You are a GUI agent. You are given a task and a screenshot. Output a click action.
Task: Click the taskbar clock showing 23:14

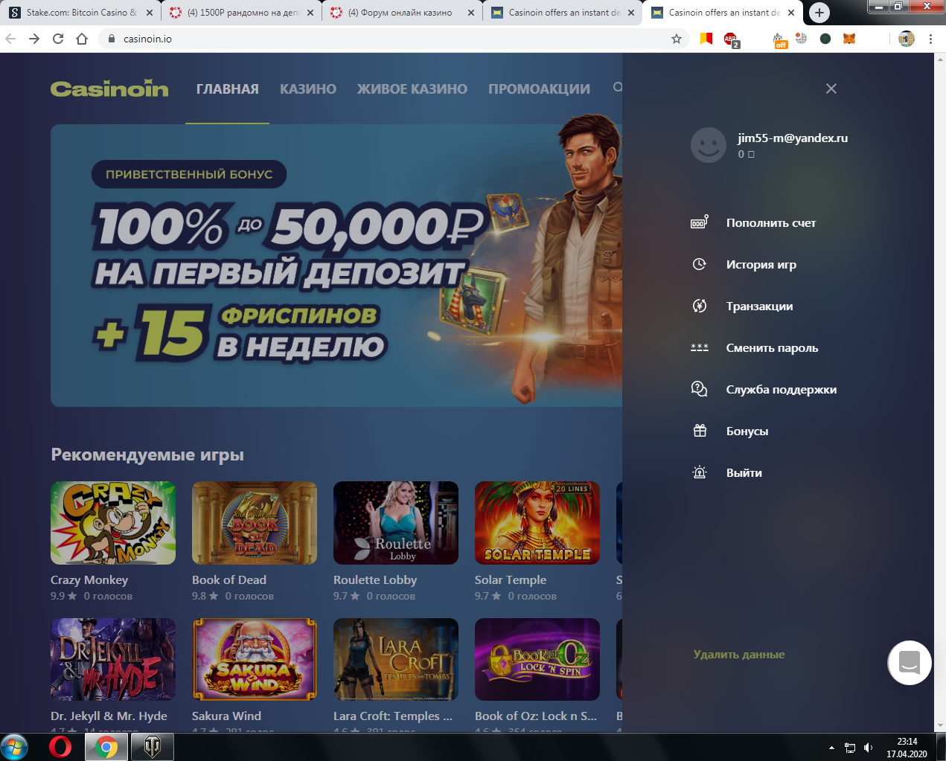pyautogui.click(x=907, y=748)
